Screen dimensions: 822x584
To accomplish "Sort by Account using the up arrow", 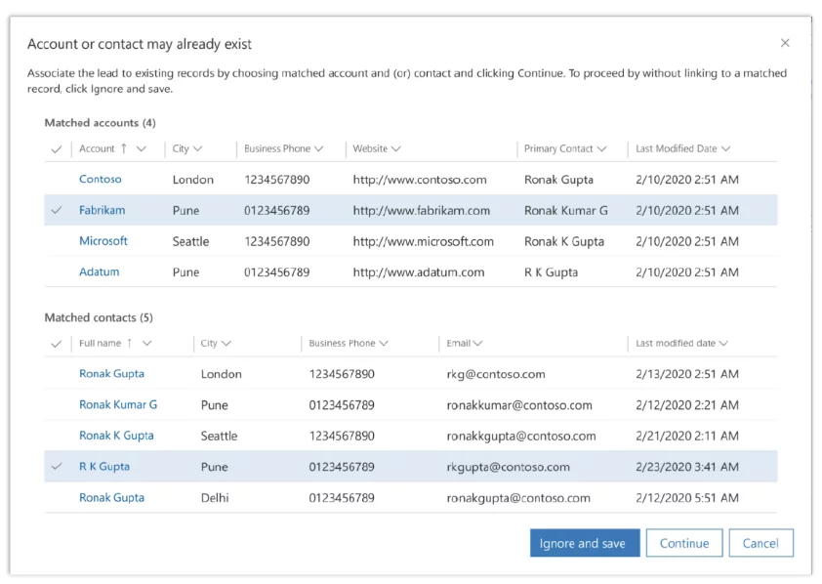I will [124, 148].
